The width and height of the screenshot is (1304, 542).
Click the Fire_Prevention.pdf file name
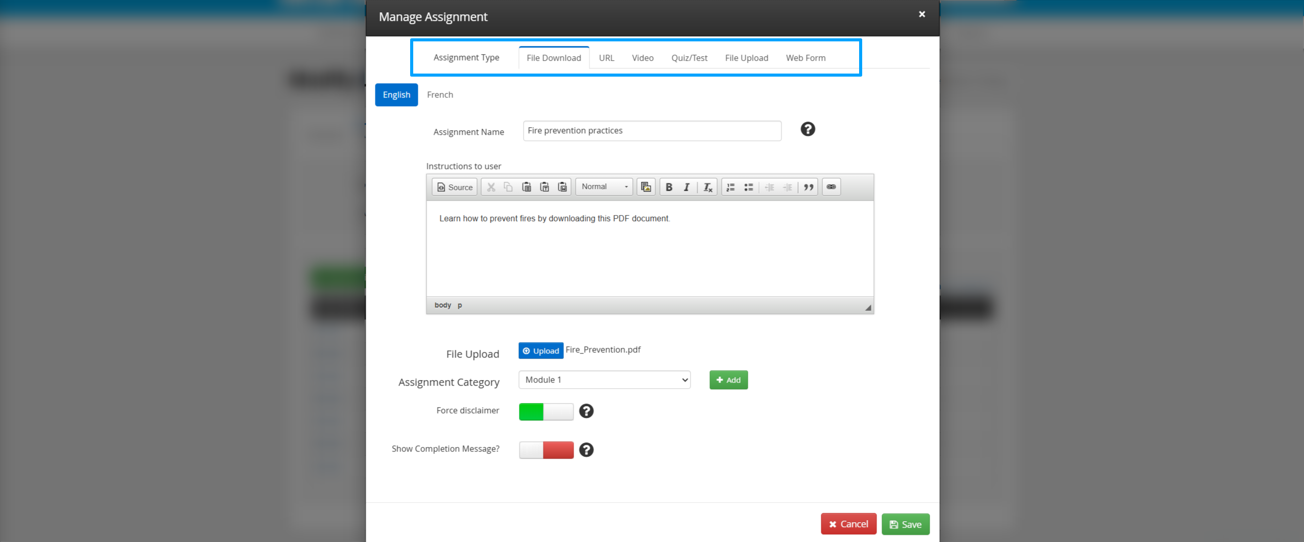coord(603,349)
